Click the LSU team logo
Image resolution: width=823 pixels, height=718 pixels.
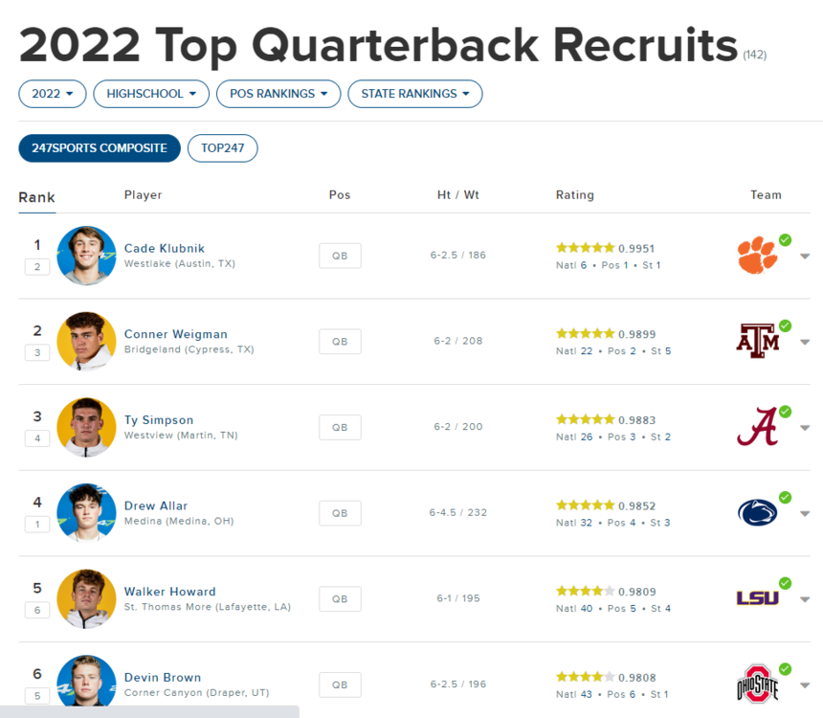coord(757,598)
